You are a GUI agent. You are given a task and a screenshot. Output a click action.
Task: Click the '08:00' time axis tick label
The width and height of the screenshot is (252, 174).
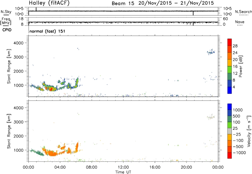(92, 167)
